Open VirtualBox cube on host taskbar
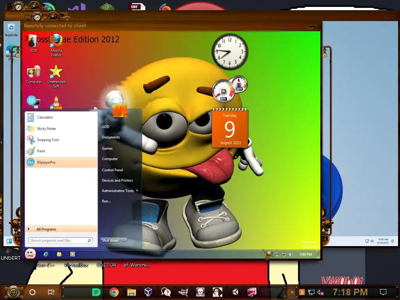The width and height of the screenshot is (400, 300). pos(148,291)
